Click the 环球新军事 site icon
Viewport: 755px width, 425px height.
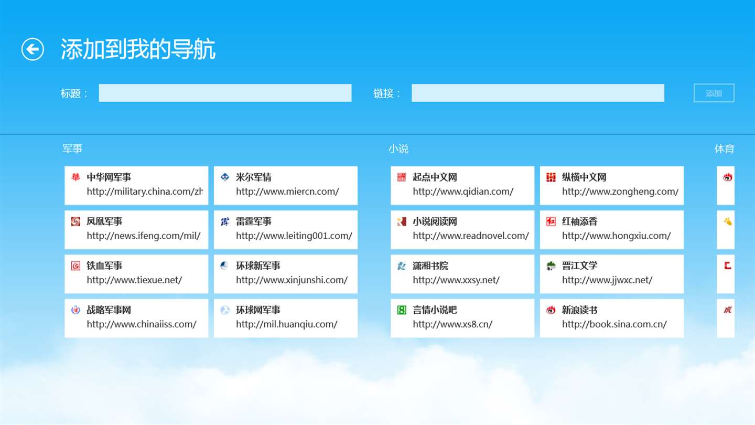click(x=225, y=265)
